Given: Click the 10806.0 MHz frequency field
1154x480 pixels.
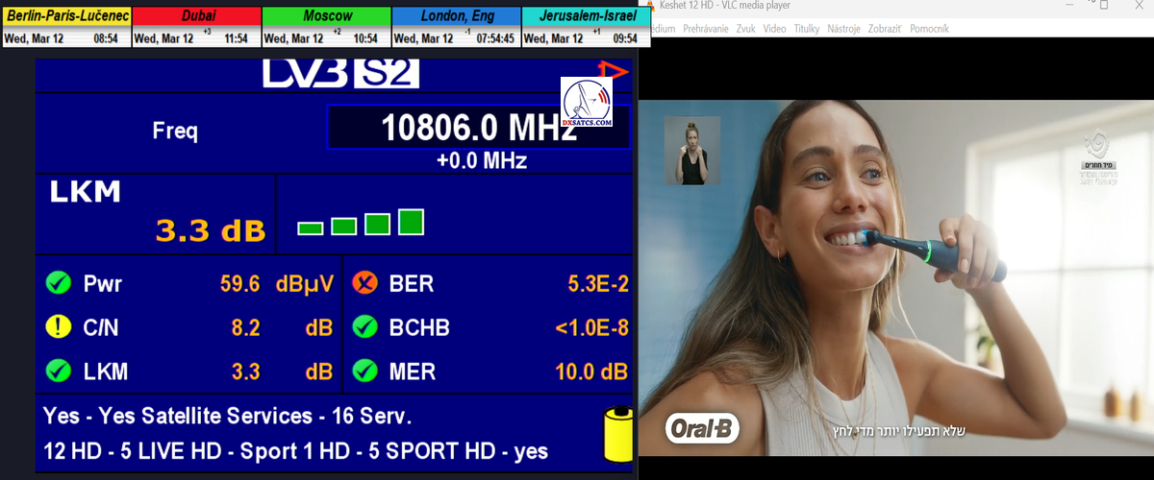Looking at the screenshot, I should (478, 128).
